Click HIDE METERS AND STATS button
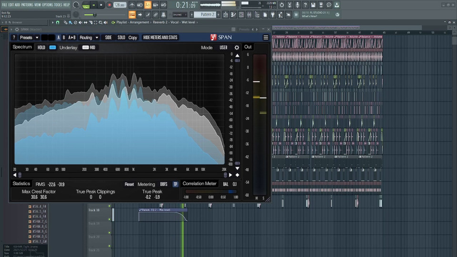457x257 pixels. click(160, 37)
